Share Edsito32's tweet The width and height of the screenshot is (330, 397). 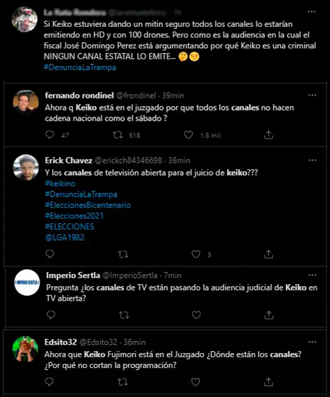268,383
